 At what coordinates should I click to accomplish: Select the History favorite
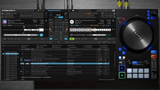point(24,47)
